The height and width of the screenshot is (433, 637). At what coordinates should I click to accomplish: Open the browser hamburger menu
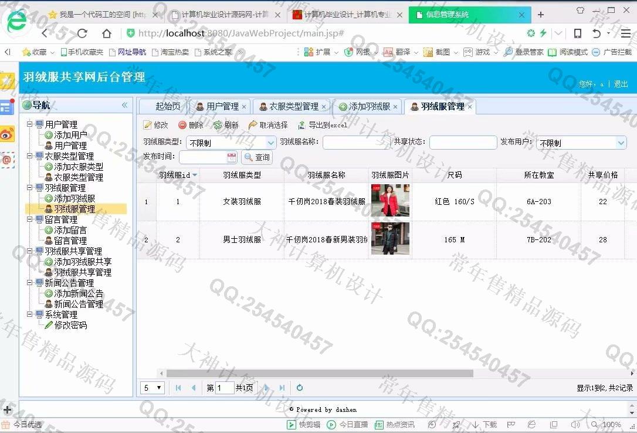[626, 33]
